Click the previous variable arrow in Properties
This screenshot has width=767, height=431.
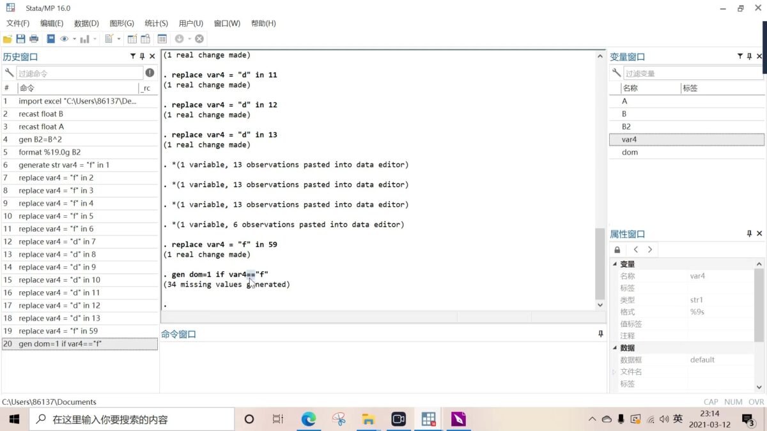tap(636, 250)
